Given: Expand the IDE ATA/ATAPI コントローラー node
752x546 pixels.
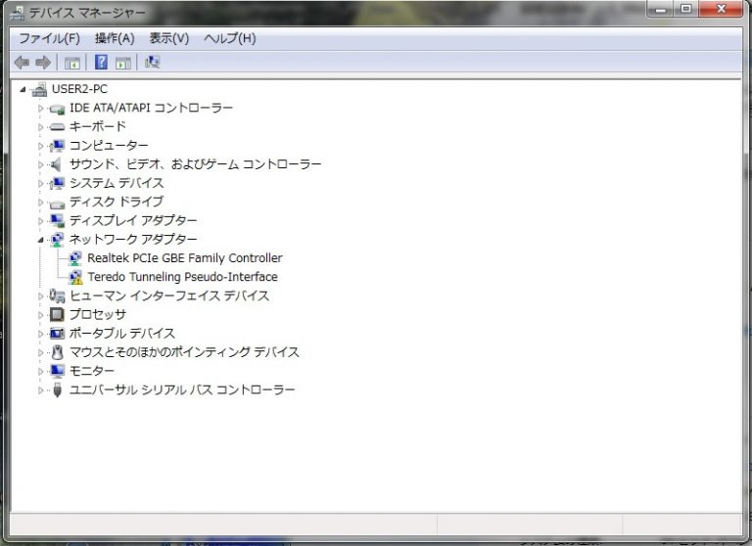Looking at the screenshot, I should tap(41, 108).
